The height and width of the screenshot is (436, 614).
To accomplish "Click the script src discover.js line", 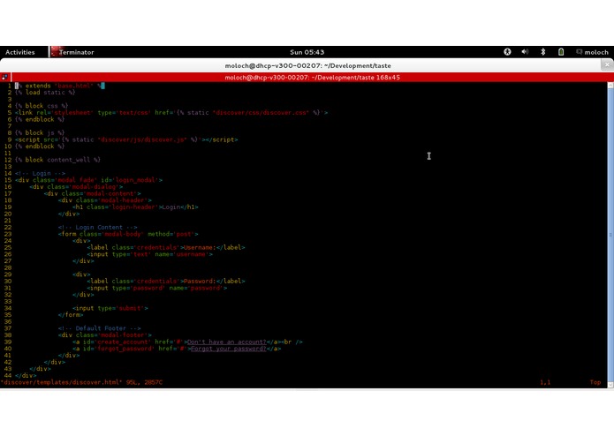I will click(126, 139).
